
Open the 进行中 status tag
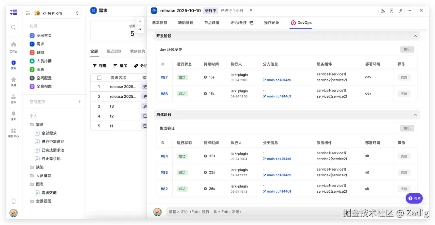[211, 11]
